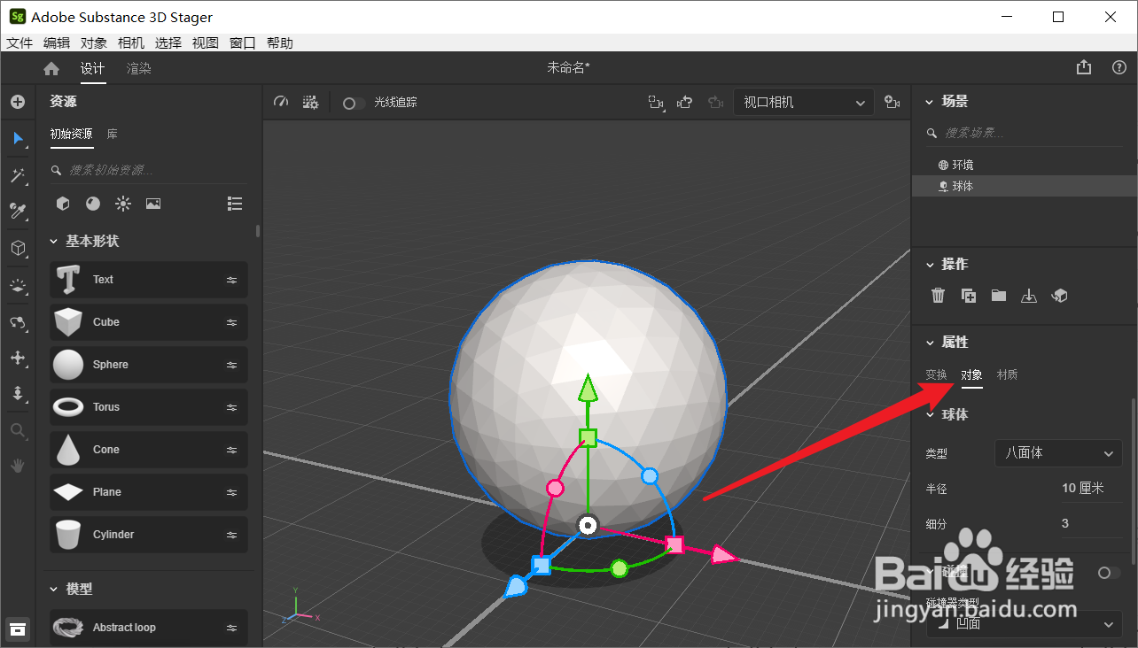Switch to the 变换 properties tab

point(937,374)
